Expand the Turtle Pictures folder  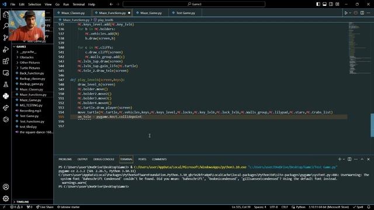click(30, 68)
